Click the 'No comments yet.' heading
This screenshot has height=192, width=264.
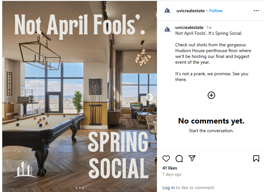point(211,121)
